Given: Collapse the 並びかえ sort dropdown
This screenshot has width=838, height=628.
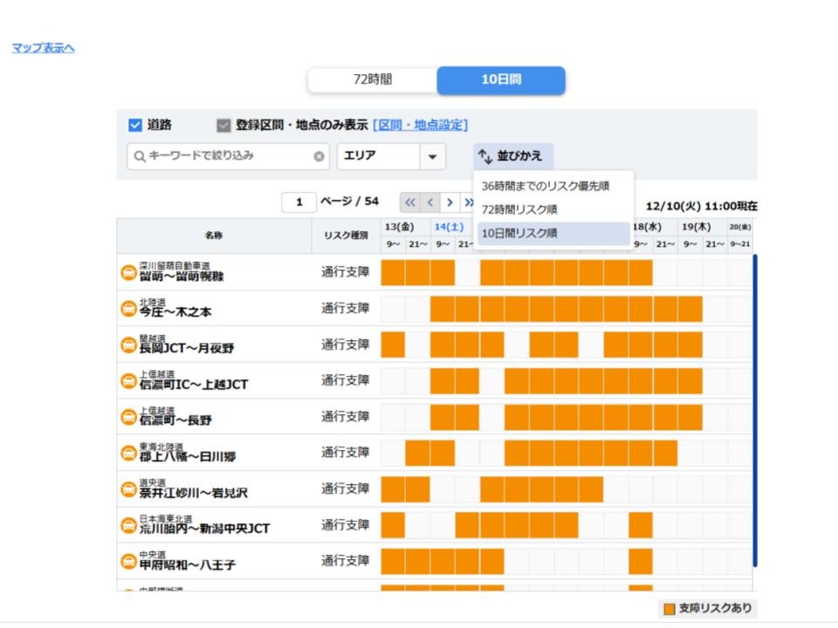Looking at the screenshot, I should [x=512, y=157].
